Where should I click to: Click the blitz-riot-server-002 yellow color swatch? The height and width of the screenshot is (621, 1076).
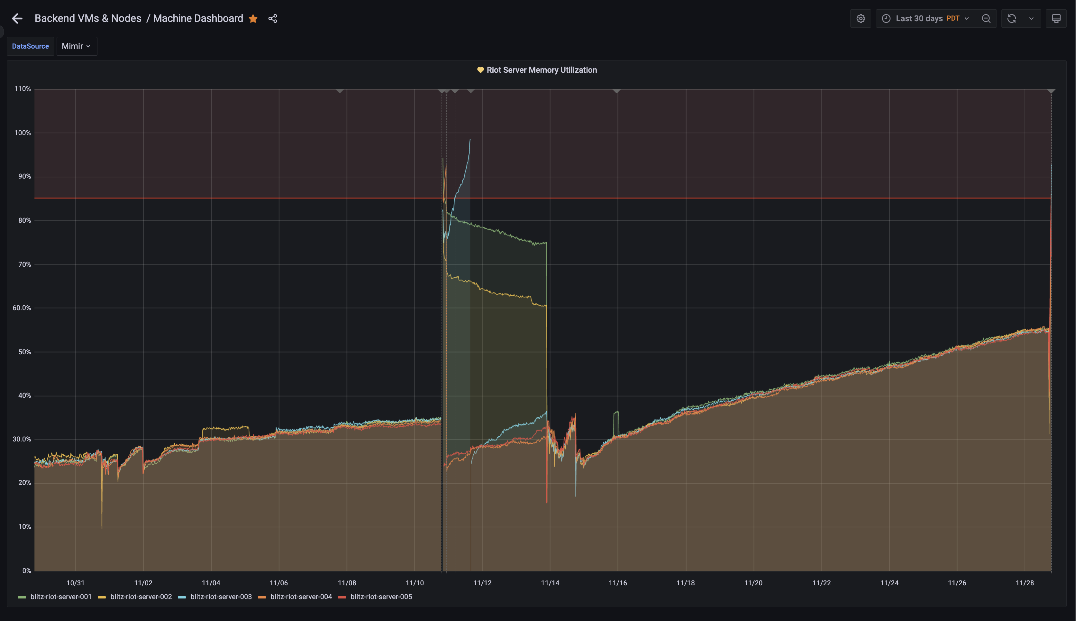102,597
